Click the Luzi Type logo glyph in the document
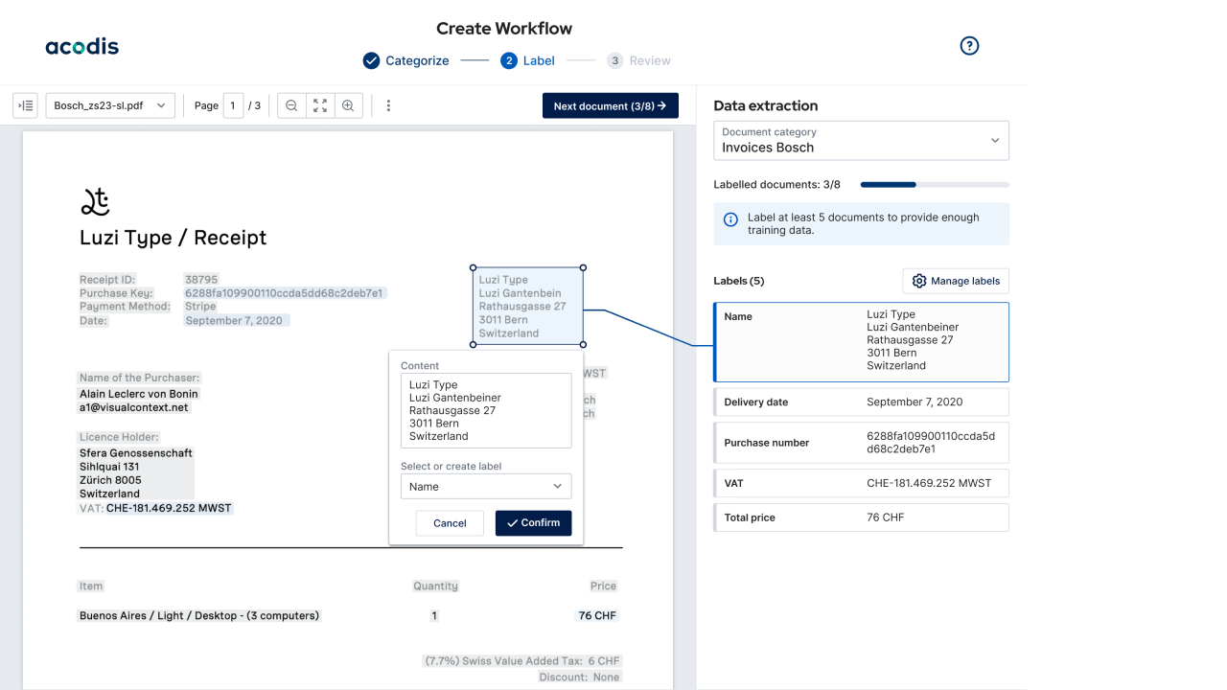Screen dimensions: 1227x690 coord(95,201)
